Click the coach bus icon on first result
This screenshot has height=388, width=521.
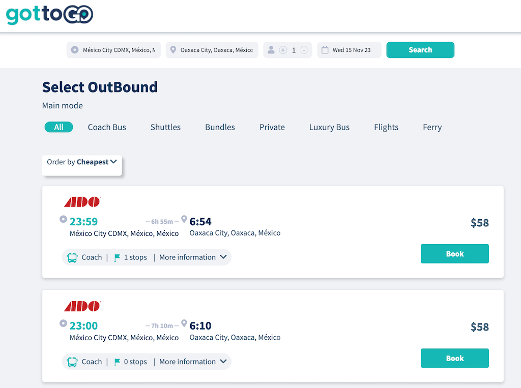click(72, 257)
